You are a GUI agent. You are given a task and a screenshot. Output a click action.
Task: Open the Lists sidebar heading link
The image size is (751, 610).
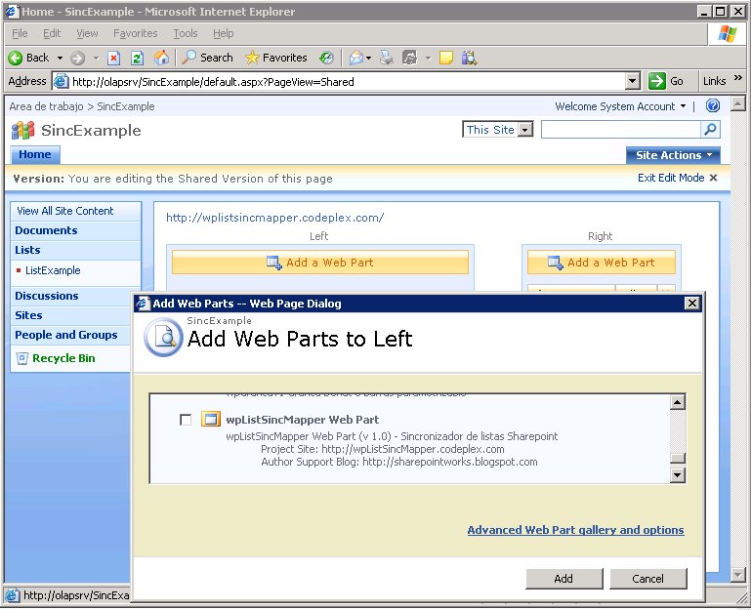tap(27, 250)
